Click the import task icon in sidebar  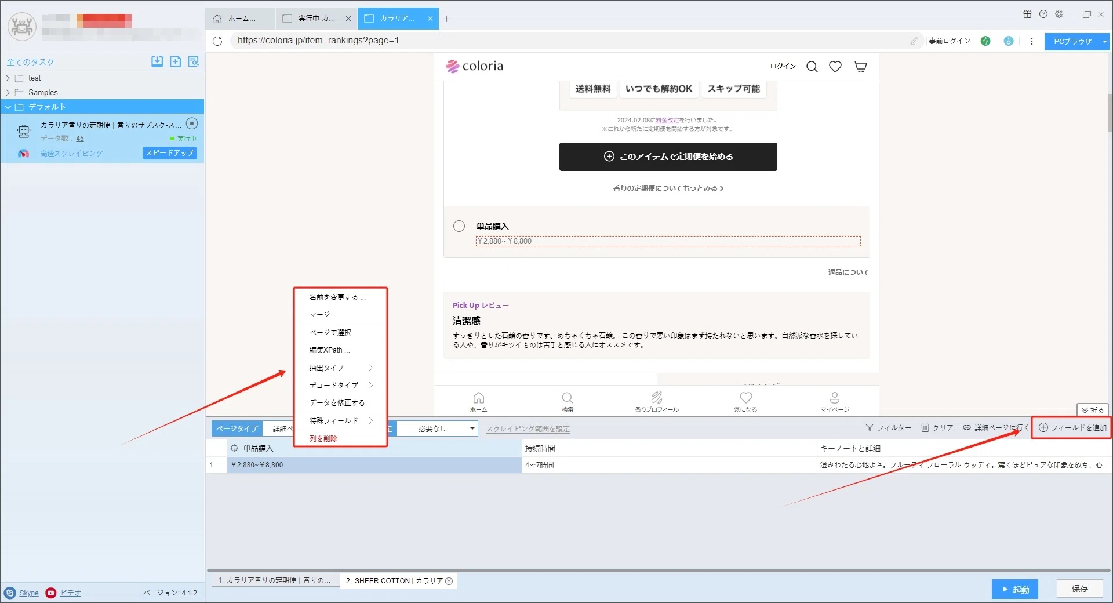tap(157, 61)
